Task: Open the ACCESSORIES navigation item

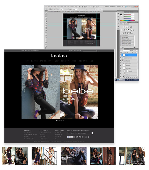Action: (83, 61)
